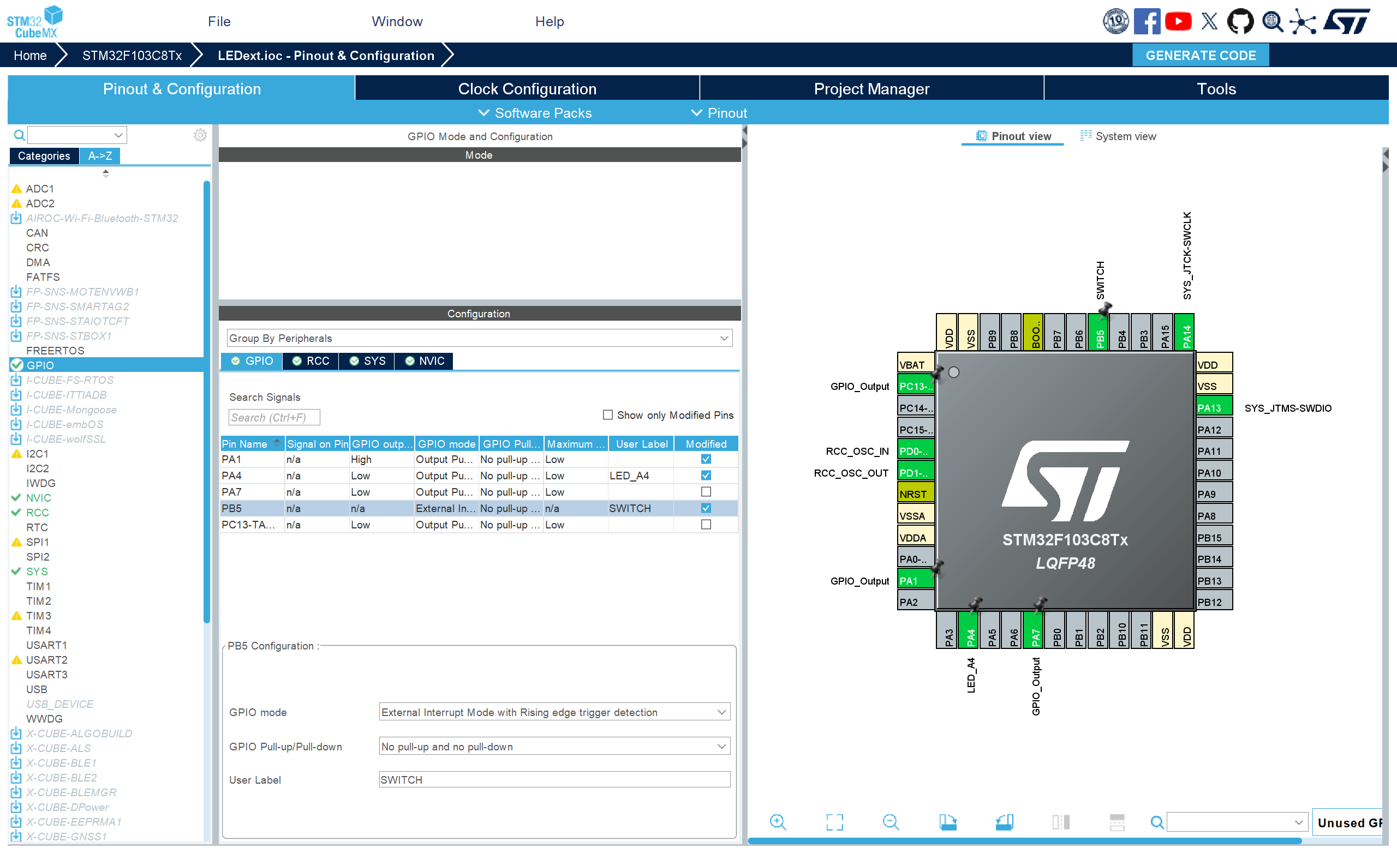Click the peripheral search magnifier icon
The width and height of the screenshot is (1397, 854).
click(19, 135)
